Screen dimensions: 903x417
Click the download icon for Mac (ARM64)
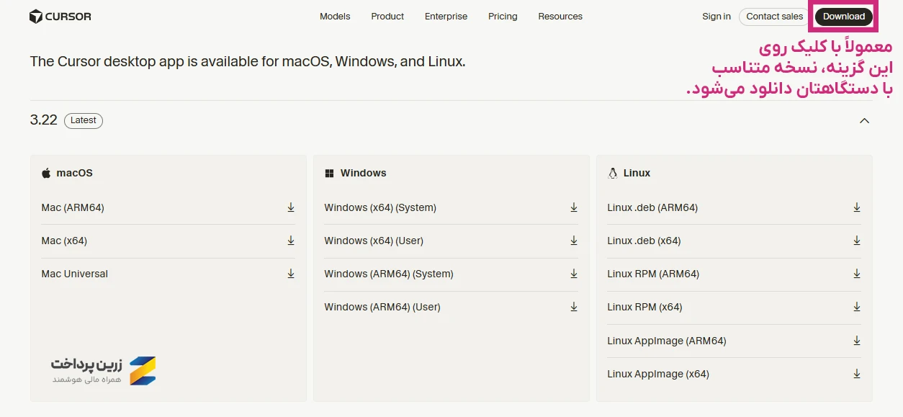click(291, 207)
